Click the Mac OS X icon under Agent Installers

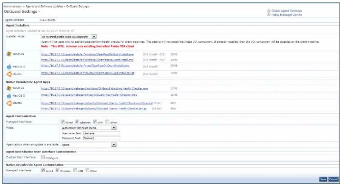pyautogui.click(x=9, y=66)
